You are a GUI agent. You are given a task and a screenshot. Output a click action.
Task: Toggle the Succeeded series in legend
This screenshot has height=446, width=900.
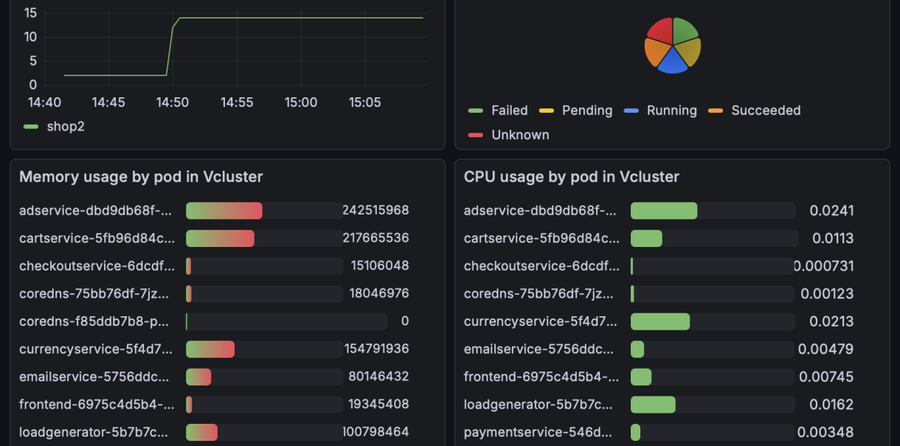click(765, 111)
